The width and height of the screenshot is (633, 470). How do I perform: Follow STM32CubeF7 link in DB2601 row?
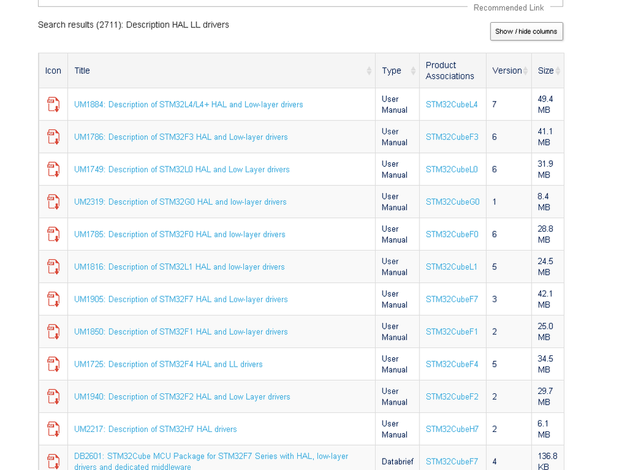click(452, 462)
